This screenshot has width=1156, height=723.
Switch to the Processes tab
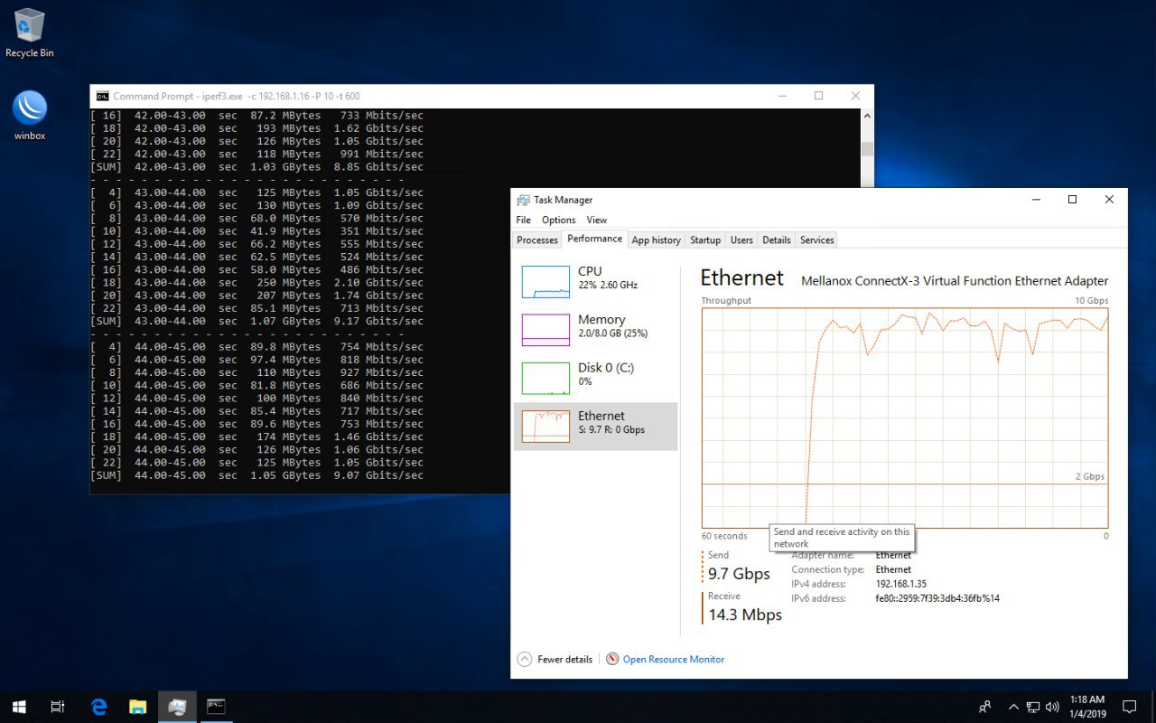(536, 239)
